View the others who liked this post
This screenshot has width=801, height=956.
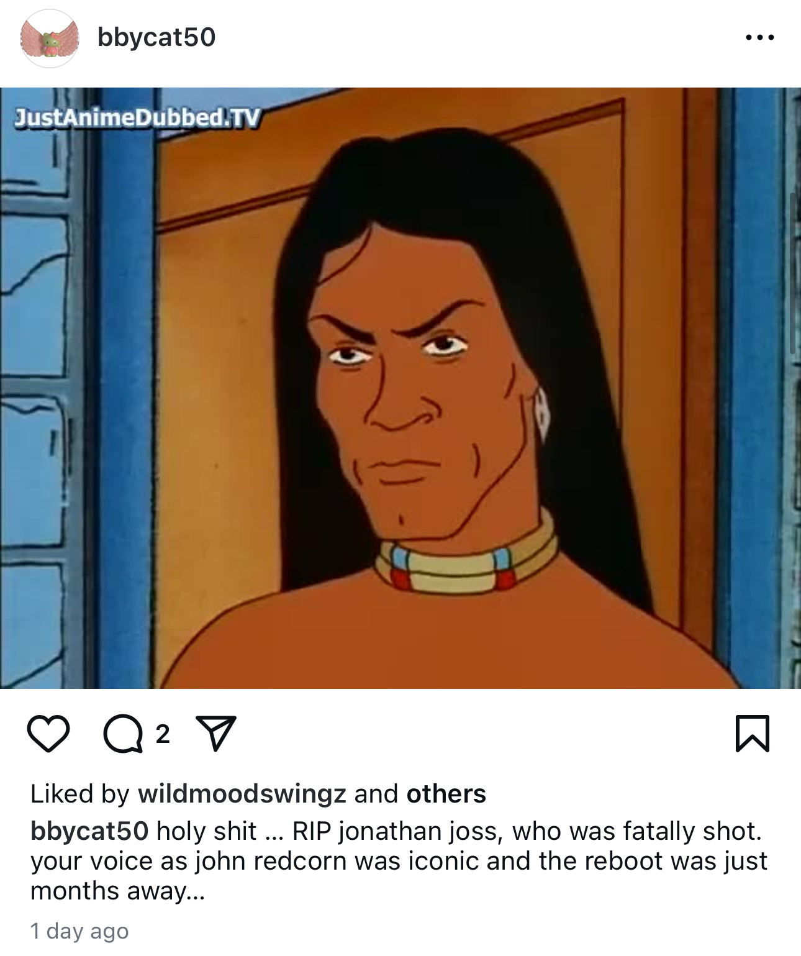click(x=446, y=794)
